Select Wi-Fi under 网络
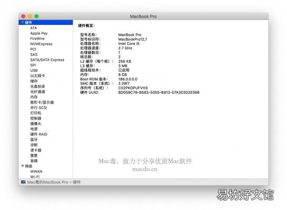Screen dimensions: 287x210 tap(35, 177)
